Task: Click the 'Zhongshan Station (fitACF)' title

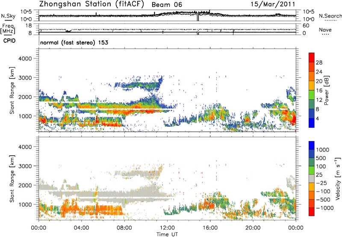Action: [91, 4]
